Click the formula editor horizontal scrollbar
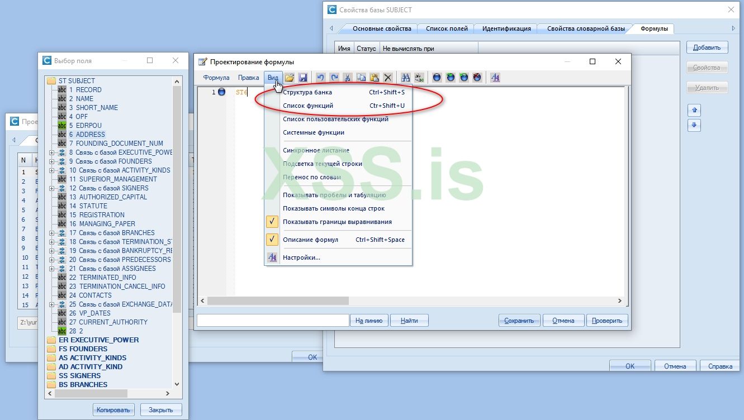The image size is (744, 420). tap(413, 301)
